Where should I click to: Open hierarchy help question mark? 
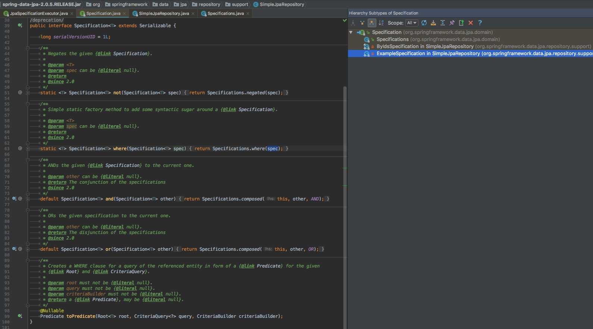480,23
